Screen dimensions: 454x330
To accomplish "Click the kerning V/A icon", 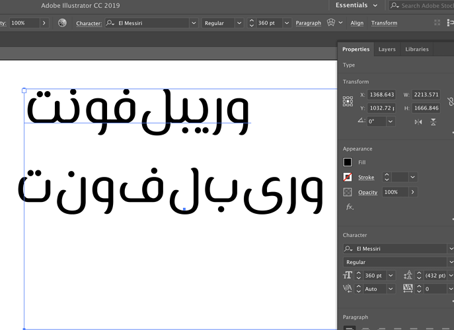I will coord(348,288).
